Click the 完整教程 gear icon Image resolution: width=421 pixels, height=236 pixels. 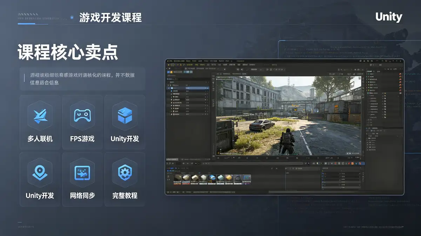125,173
